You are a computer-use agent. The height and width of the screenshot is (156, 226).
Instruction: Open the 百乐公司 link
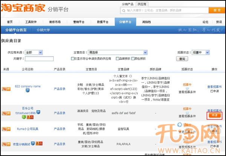(27, 108)
